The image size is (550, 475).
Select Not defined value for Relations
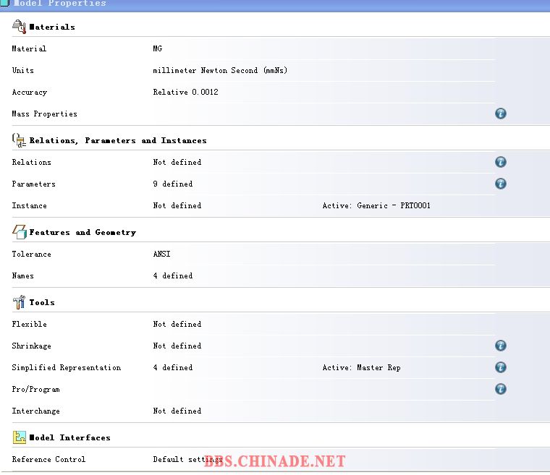[177, 162]
